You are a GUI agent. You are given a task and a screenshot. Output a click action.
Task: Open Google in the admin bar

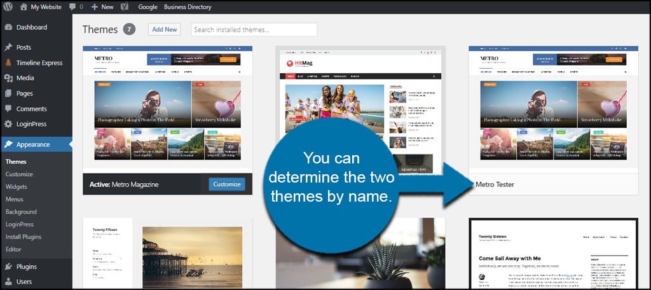click(x=147, y=7)
